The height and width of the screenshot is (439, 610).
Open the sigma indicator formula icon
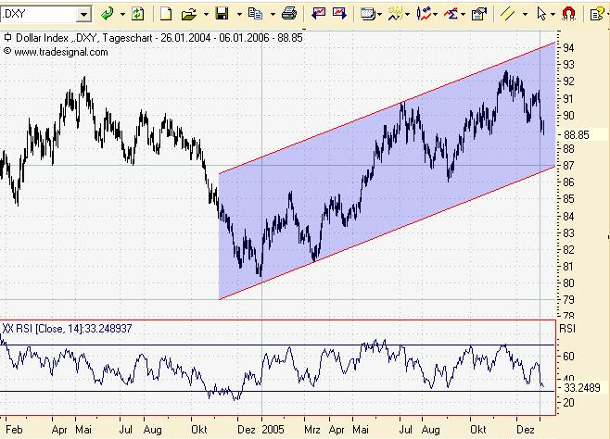coord(451,15)
